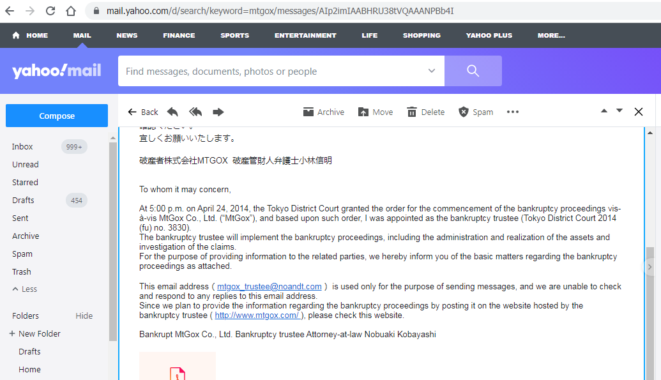
Task: Go to previous message with up arrow
Action: tap(604, 111)
